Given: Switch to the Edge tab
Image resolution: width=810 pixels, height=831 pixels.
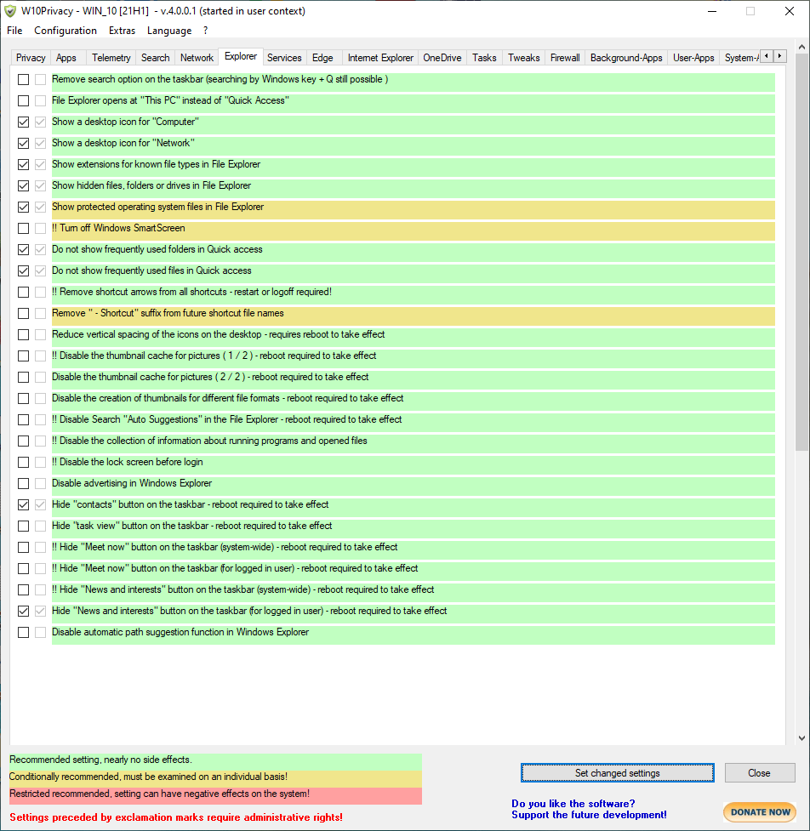Looking at the screenshot, I should [322, 58].
